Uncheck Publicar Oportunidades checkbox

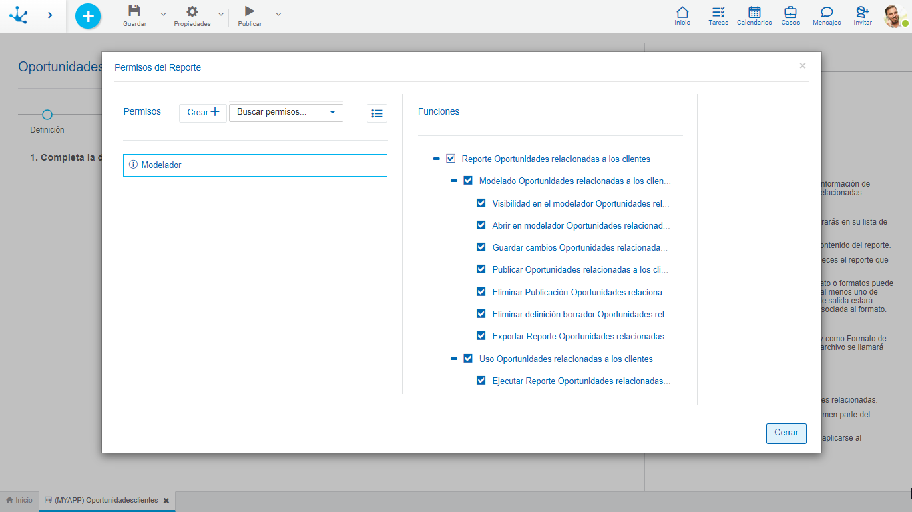[x=481, y=269]
